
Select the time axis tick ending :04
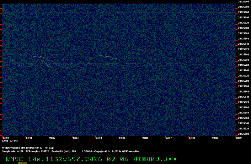point(99,138)
